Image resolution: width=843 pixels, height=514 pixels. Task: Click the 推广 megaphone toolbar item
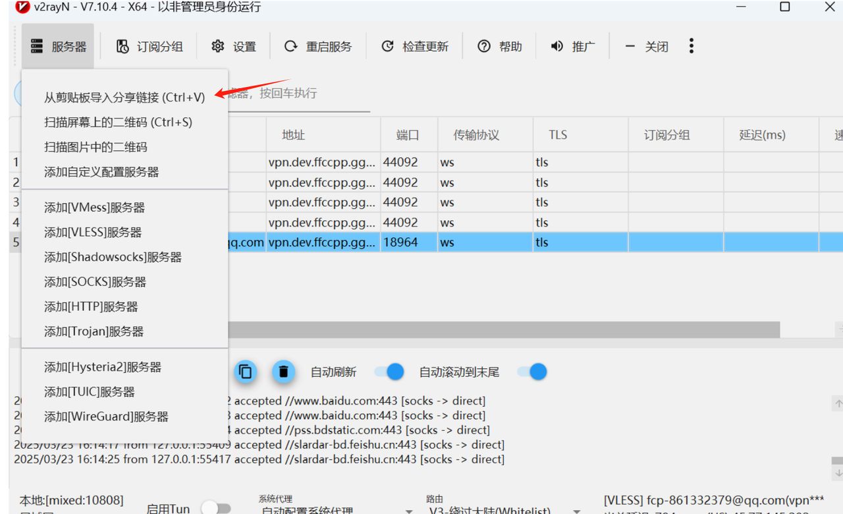[x=573, y=47]
